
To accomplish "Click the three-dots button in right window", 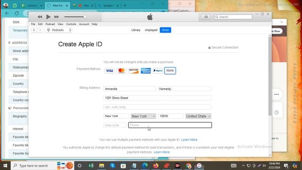I will (277, 94).
